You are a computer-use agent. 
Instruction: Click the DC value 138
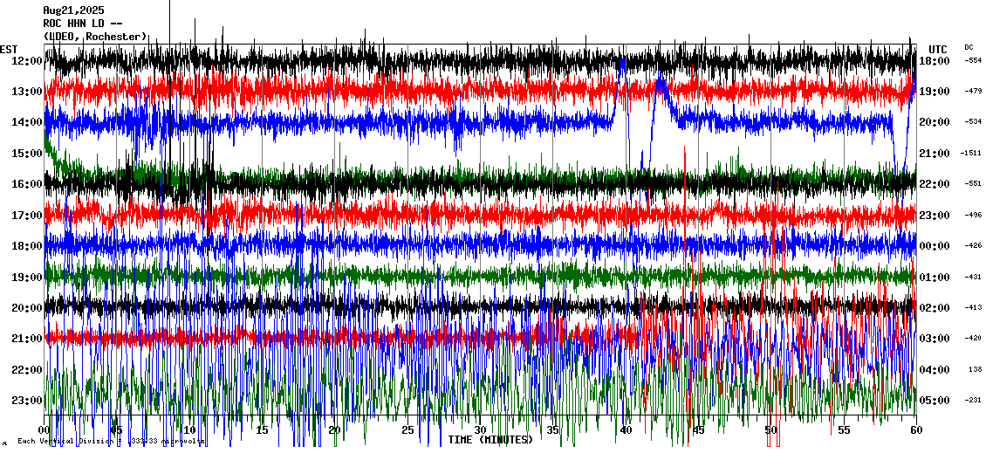tap(976, 369)
